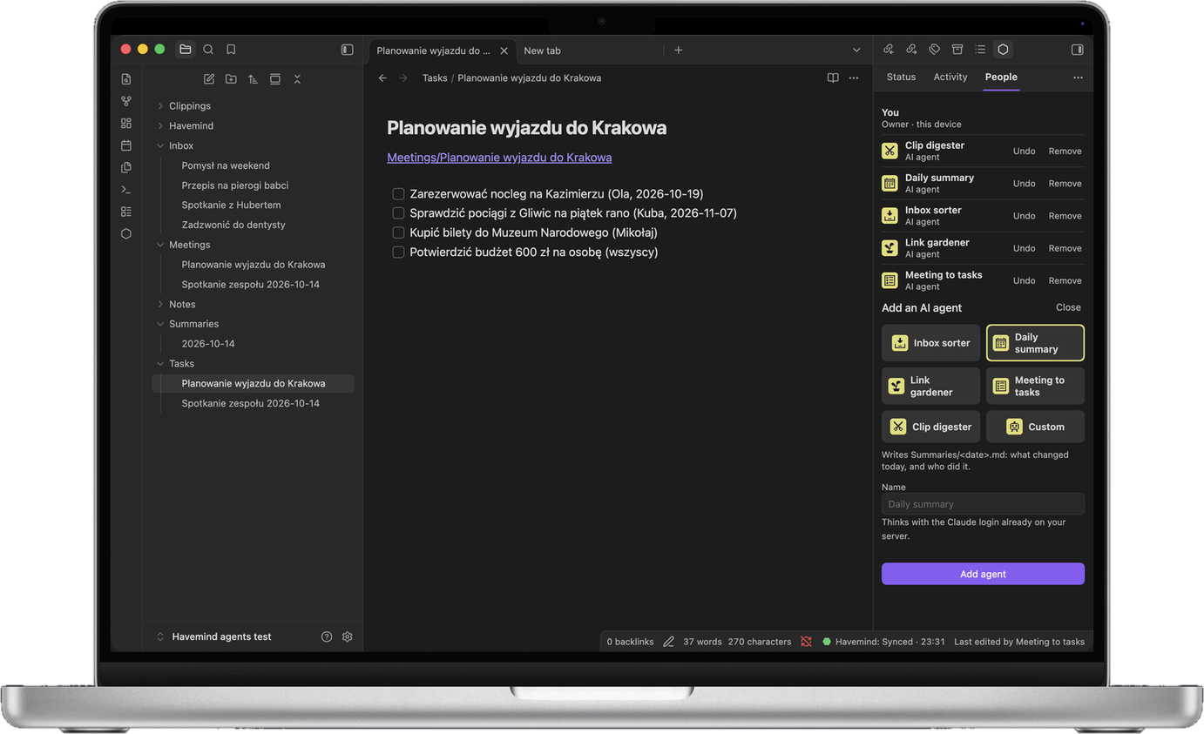Check 'Kupić bilety do Muzeum Narodowego' task
The width and height of the screenshot is (1204, 734).
coord(398,232)
